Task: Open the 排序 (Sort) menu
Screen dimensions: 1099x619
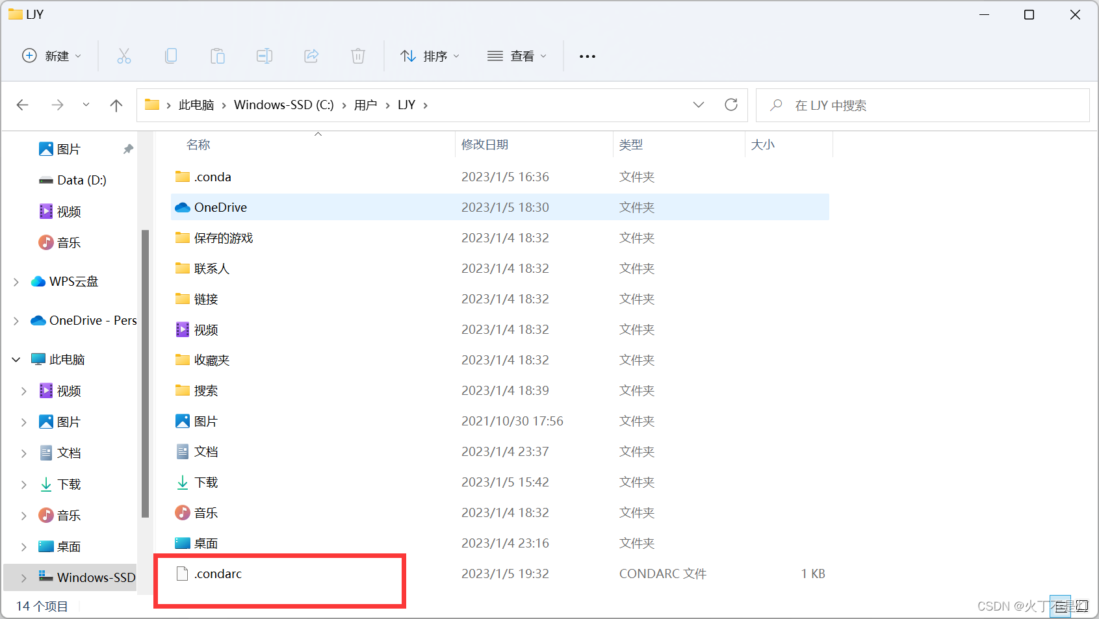Action: pos(430,57)
